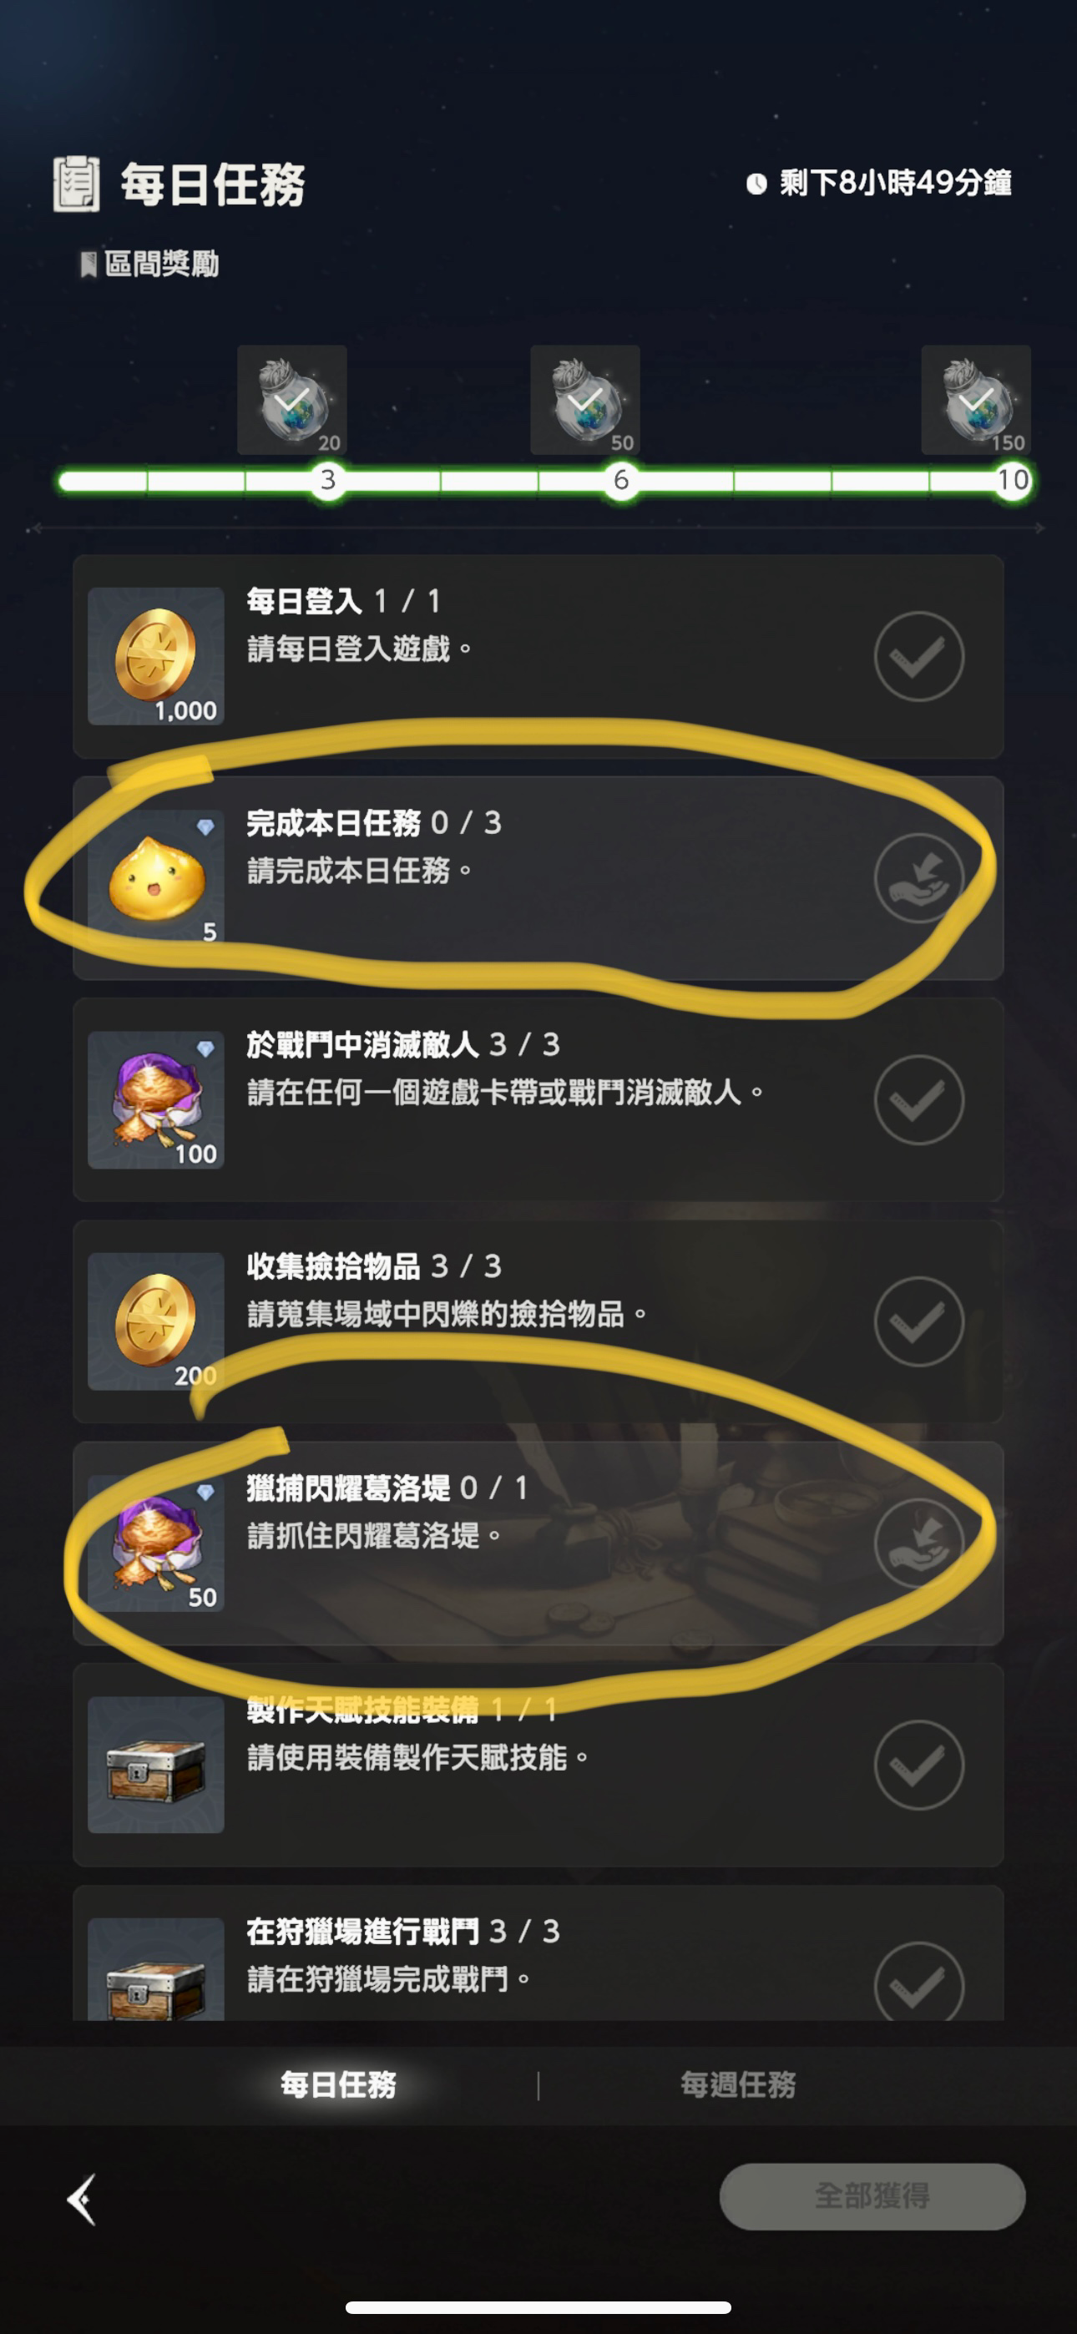Open the 150-point milestone reward bag

975,400
